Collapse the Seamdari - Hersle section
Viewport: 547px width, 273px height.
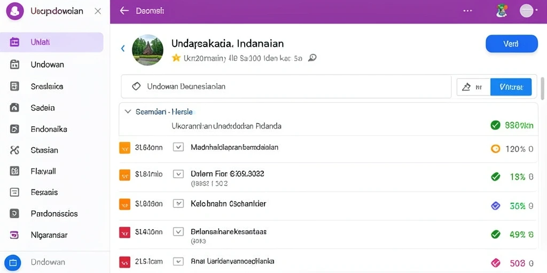(128, 112)
